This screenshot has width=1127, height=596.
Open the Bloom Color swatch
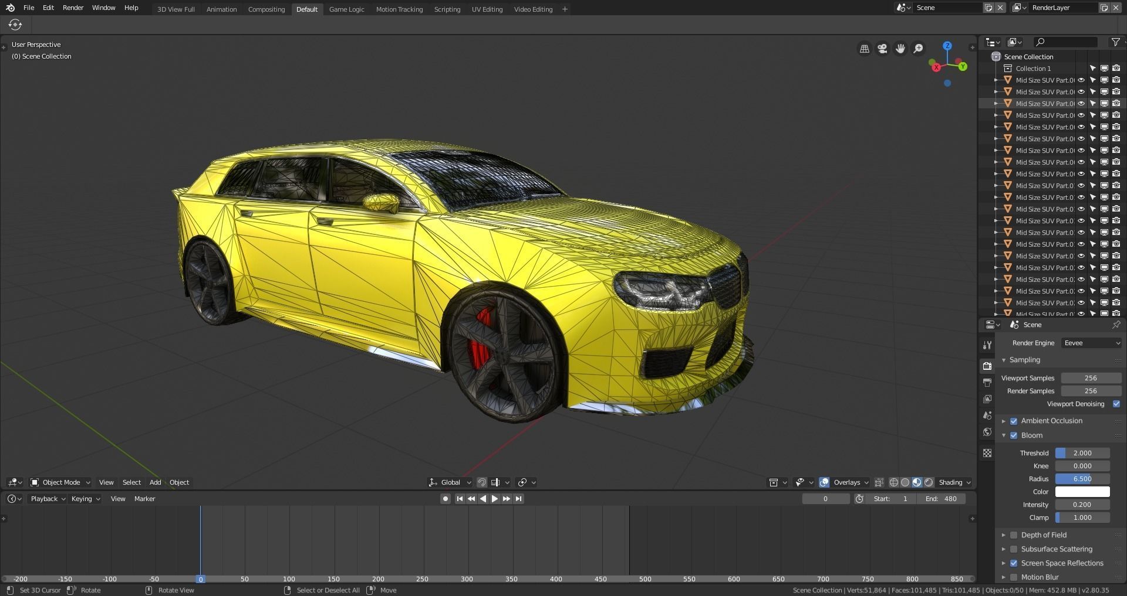tap(1082, 492)
